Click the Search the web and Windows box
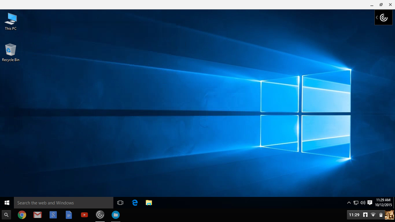Screen dimensions: 395x222 64,203
